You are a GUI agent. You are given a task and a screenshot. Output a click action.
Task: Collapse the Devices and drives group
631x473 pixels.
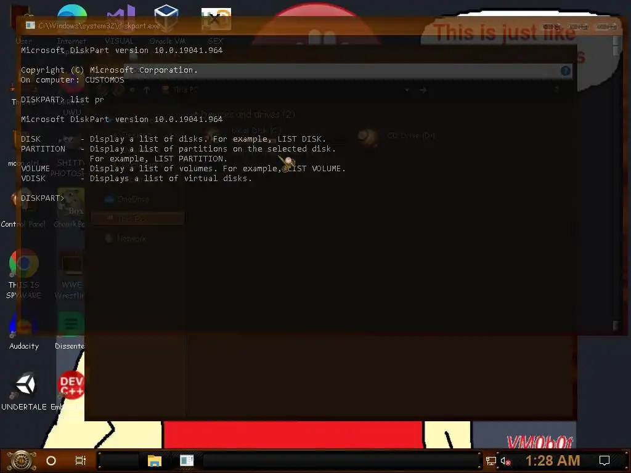(x=196, y=115)
